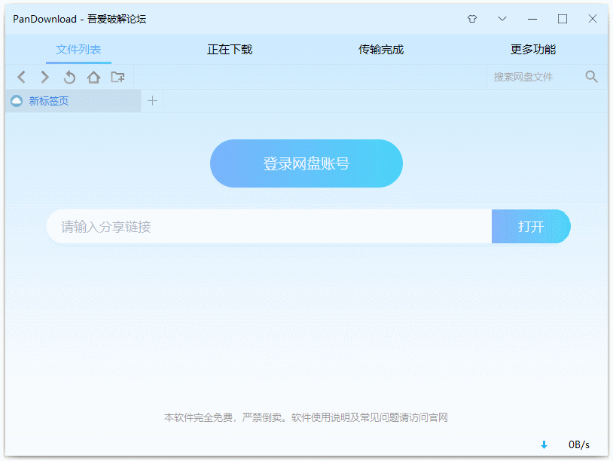613x461 pixels.
Task: Add a new tab with the plus button
Action: (x=151, y=100)
